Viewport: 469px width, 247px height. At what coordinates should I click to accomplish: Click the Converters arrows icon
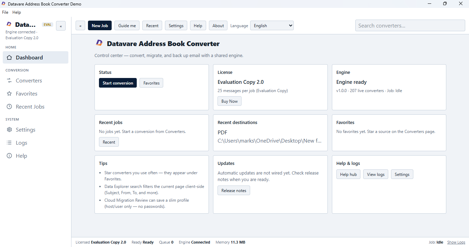pos(9,80)
